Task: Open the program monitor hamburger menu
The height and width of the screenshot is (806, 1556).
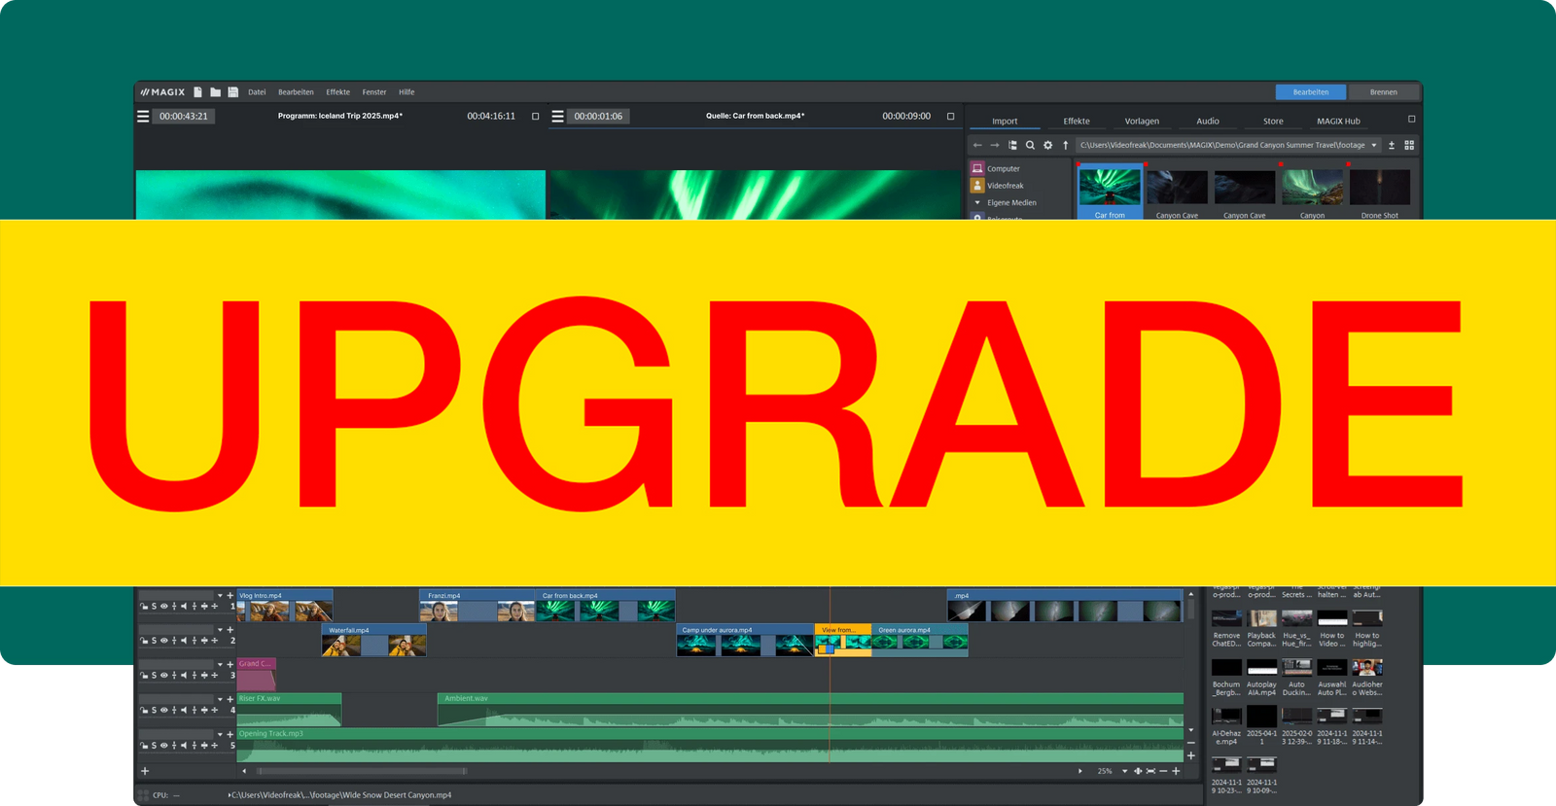Action: coord(143,116)
